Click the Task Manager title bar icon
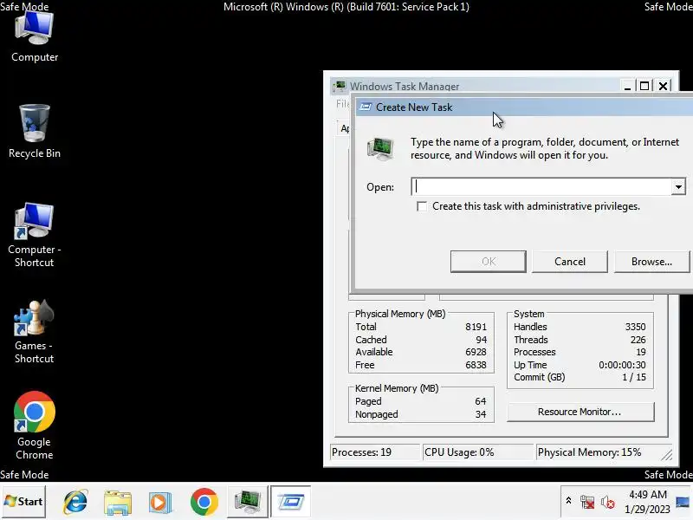Viewport: 693px width, 520px height. tap(340, 86)
